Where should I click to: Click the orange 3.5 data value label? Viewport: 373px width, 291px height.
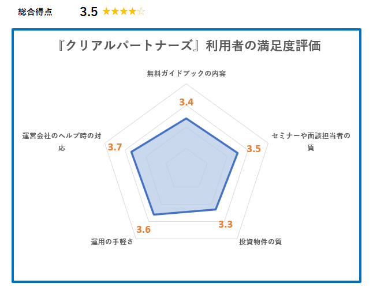(x=253, y=149)
